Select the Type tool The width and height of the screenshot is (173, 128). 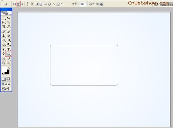pos(8,49)
